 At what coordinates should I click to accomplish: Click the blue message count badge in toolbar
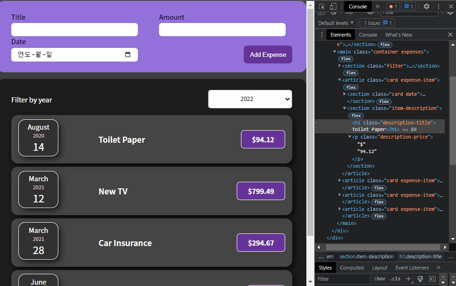tap(408, 7)
